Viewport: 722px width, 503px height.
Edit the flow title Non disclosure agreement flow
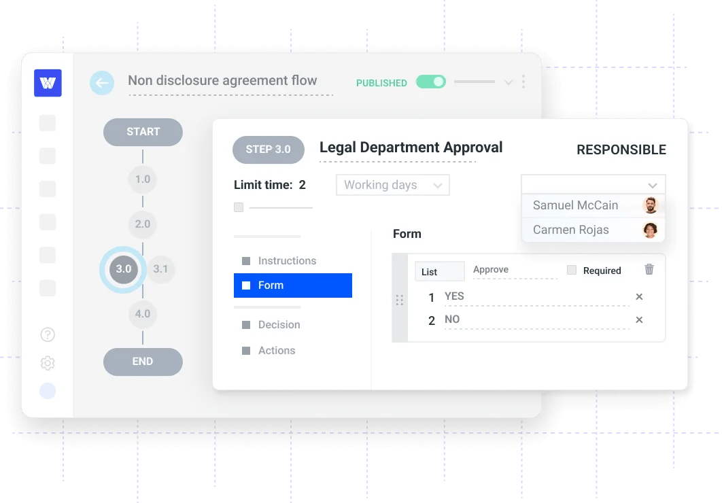(x=222, y=80)
